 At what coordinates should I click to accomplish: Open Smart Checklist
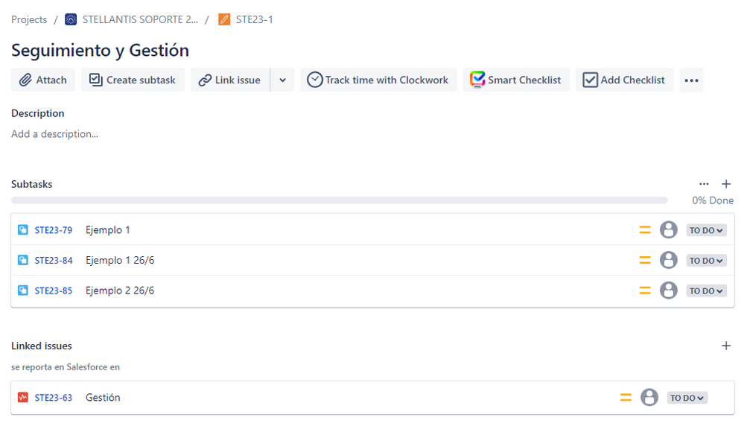[516, 80]
